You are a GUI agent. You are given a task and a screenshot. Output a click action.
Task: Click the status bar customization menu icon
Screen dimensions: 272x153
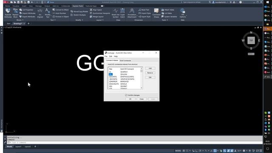pos(261,151)
